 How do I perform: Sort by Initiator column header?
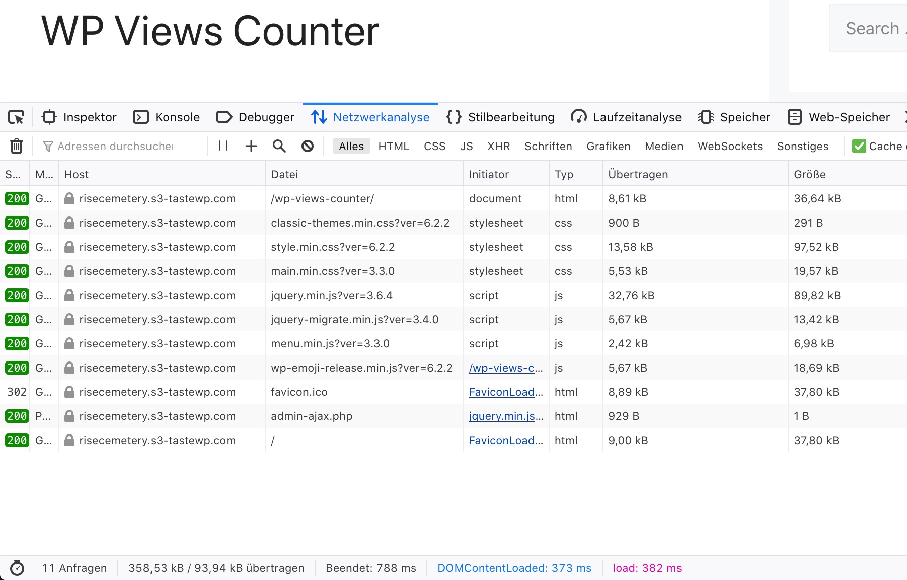[506, 174]
